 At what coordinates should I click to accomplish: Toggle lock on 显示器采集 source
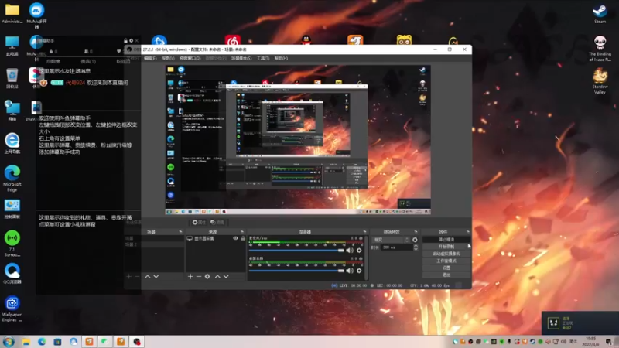pyautogui.click(x=243, y=238)
